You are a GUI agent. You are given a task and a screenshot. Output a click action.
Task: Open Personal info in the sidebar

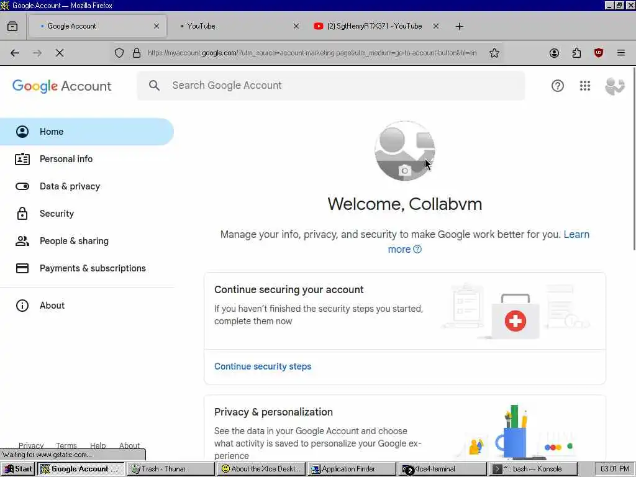[x=87, y=159]
